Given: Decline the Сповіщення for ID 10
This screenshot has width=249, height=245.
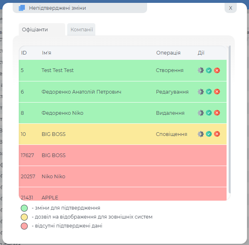Looking at the screenshot, I should click(217, 134).
